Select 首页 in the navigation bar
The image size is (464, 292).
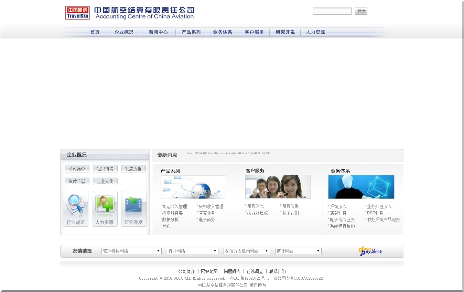click(95, 32)
